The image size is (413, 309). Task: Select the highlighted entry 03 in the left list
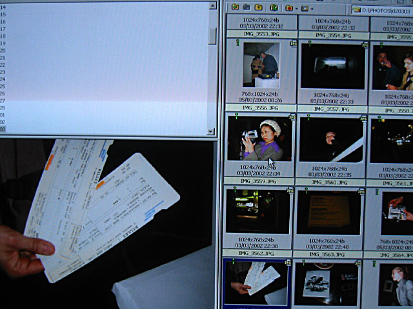[x=3, y=129]
